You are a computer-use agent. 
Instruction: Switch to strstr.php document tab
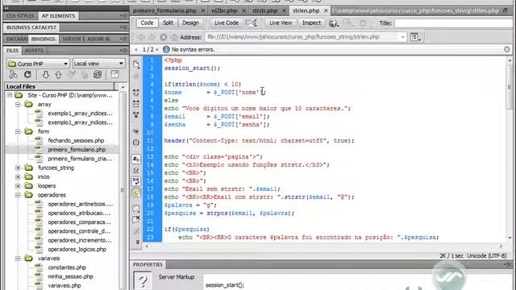click(x=265, y=10)
